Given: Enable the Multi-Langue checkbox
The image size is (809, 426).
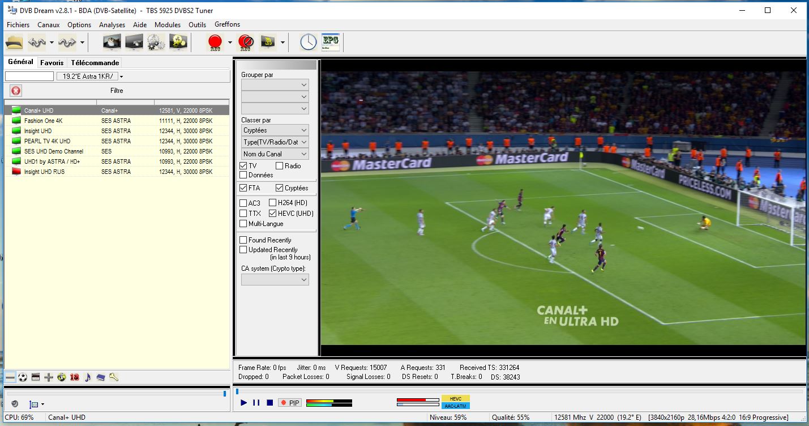Looking at the screenshot, I should [243, 224].
